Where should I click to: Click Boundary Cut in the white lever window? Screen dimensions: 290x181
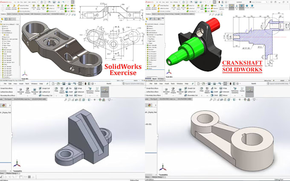tap(191, 95)
